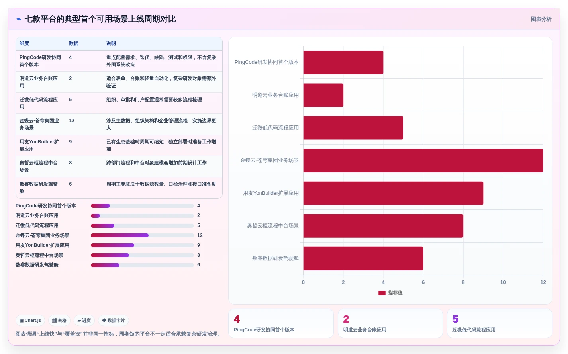
Task: Select the 进度 tag chip
Action: 84,320
